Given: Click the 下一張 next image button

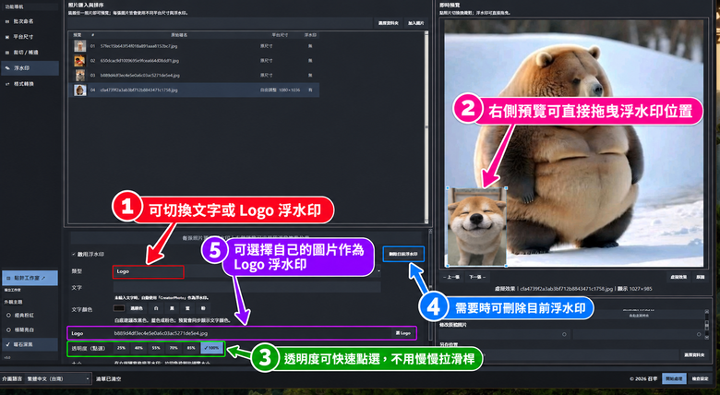Looking at the screenshot, I should click(x=476, y=277).
